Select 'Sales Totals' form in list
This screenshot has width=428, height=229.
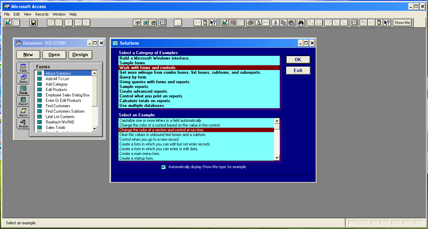click(55, 128)
